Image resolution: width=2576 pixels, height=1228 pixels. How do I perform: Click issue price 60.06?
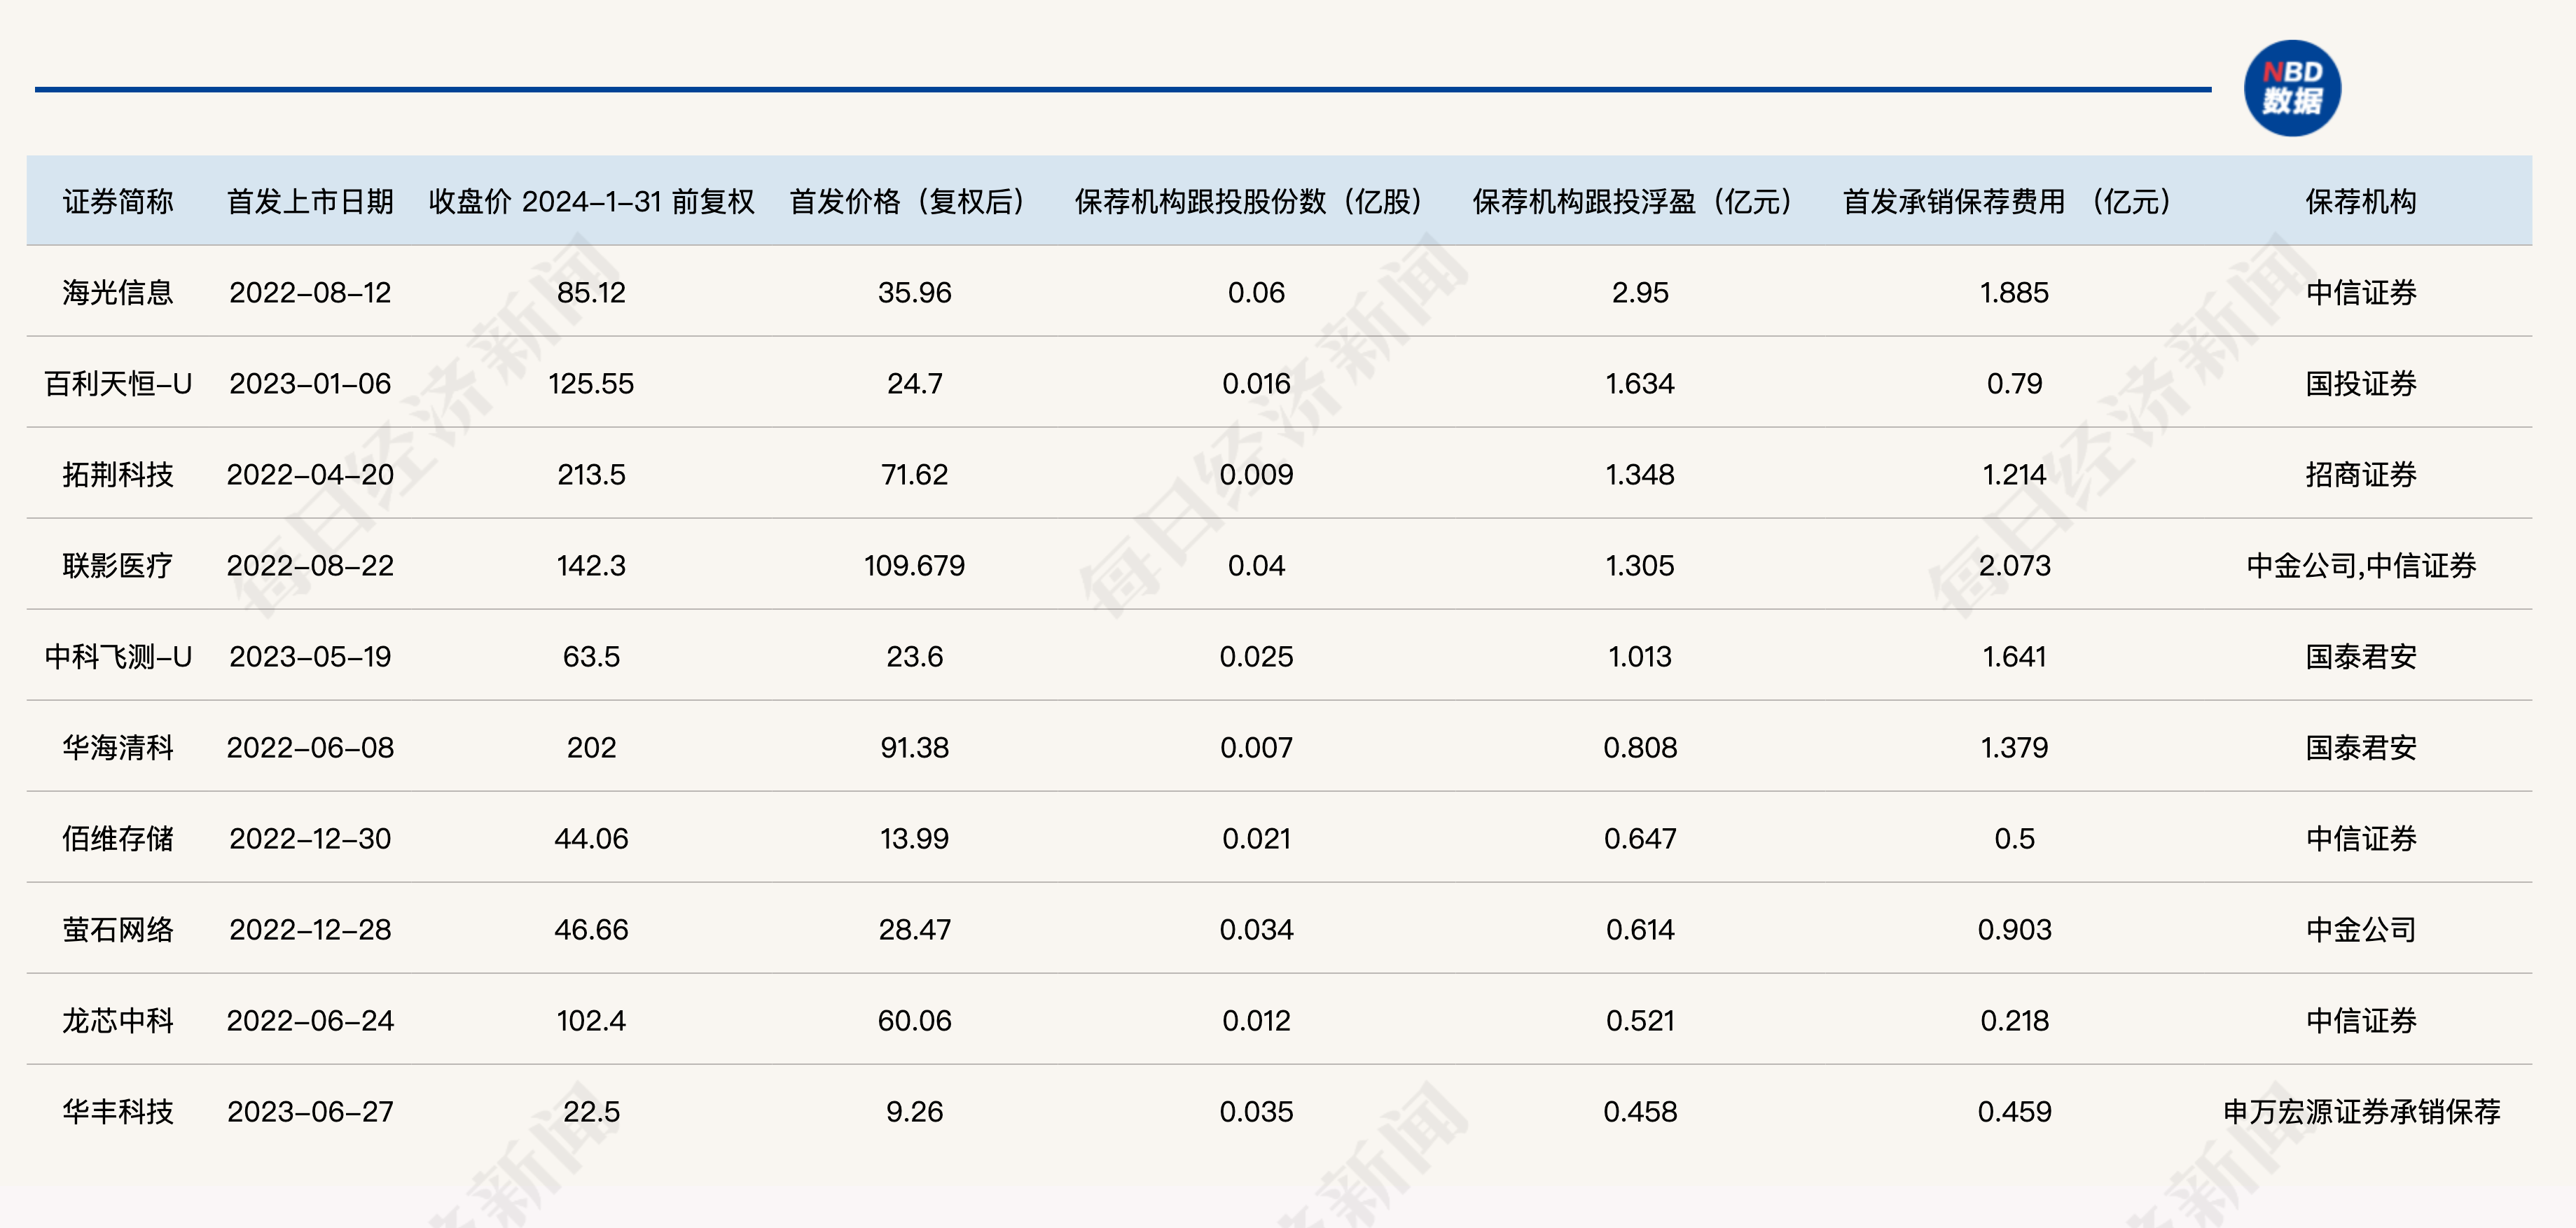pyautogui.click(x=914, y=1021)
